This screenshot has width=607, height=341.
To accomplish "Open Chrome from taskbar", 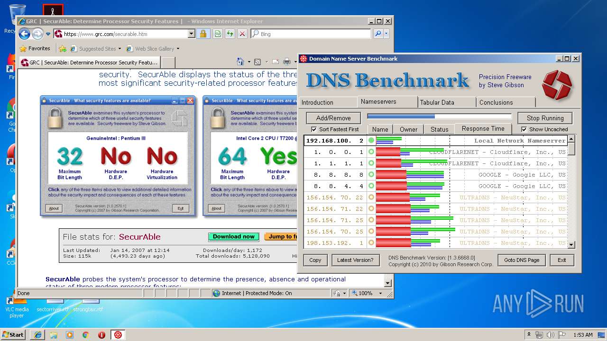I will point(85,335).
